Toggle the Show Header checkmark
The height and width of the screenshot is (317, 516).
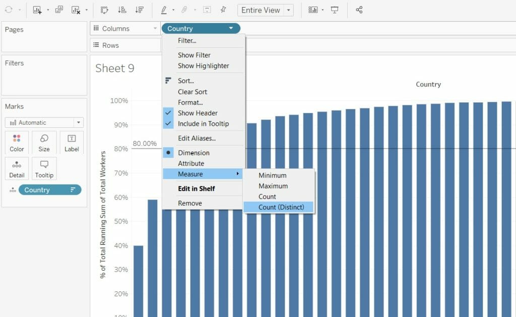click(x=168, y=113)
